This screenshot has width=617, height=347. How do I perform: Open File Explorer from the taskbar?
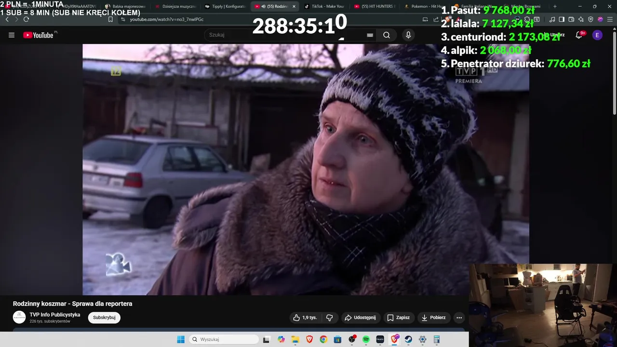(x=295, y=339)
